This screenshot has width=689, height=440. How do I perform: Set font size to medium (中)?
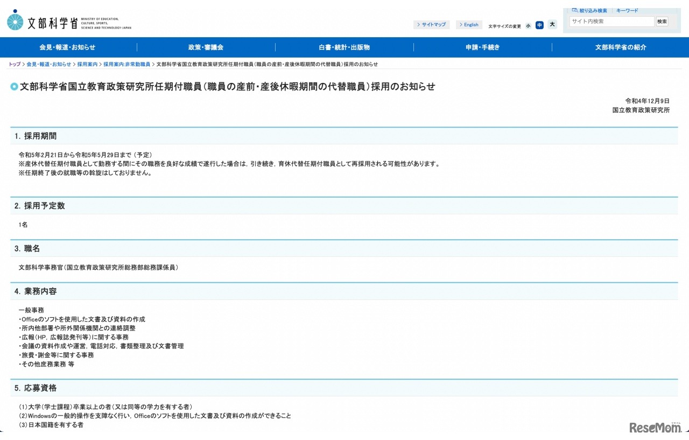539,25
